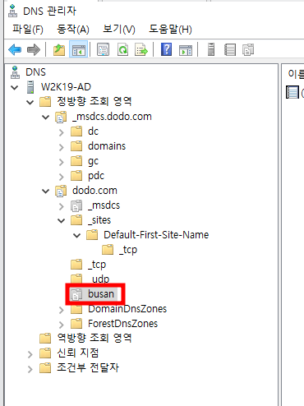Screen dimensions: 304x406
Task: Select the _udp folder
Action: coord(99,279)
